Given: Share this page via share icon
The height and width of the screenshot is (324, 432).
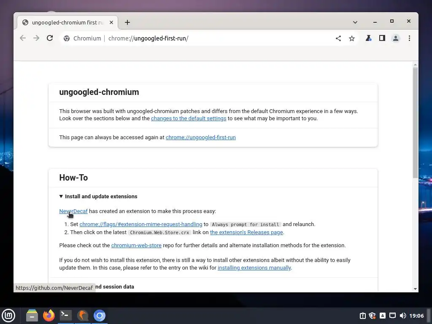Looking at the screenshot, I should pyautogui.click(x=338, y=38).
